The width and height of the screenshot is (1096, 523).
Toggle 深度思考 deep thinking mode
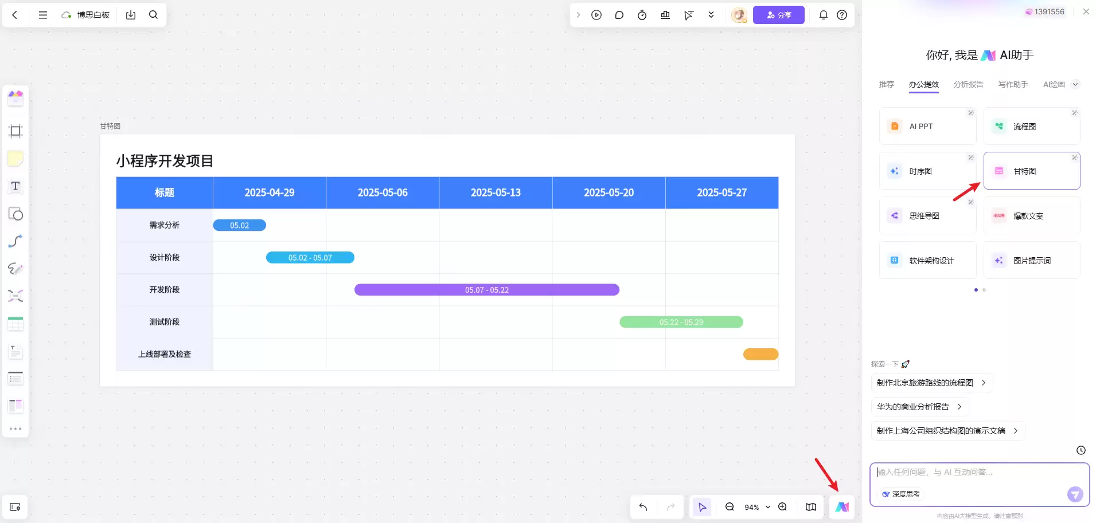pos(901,494)
